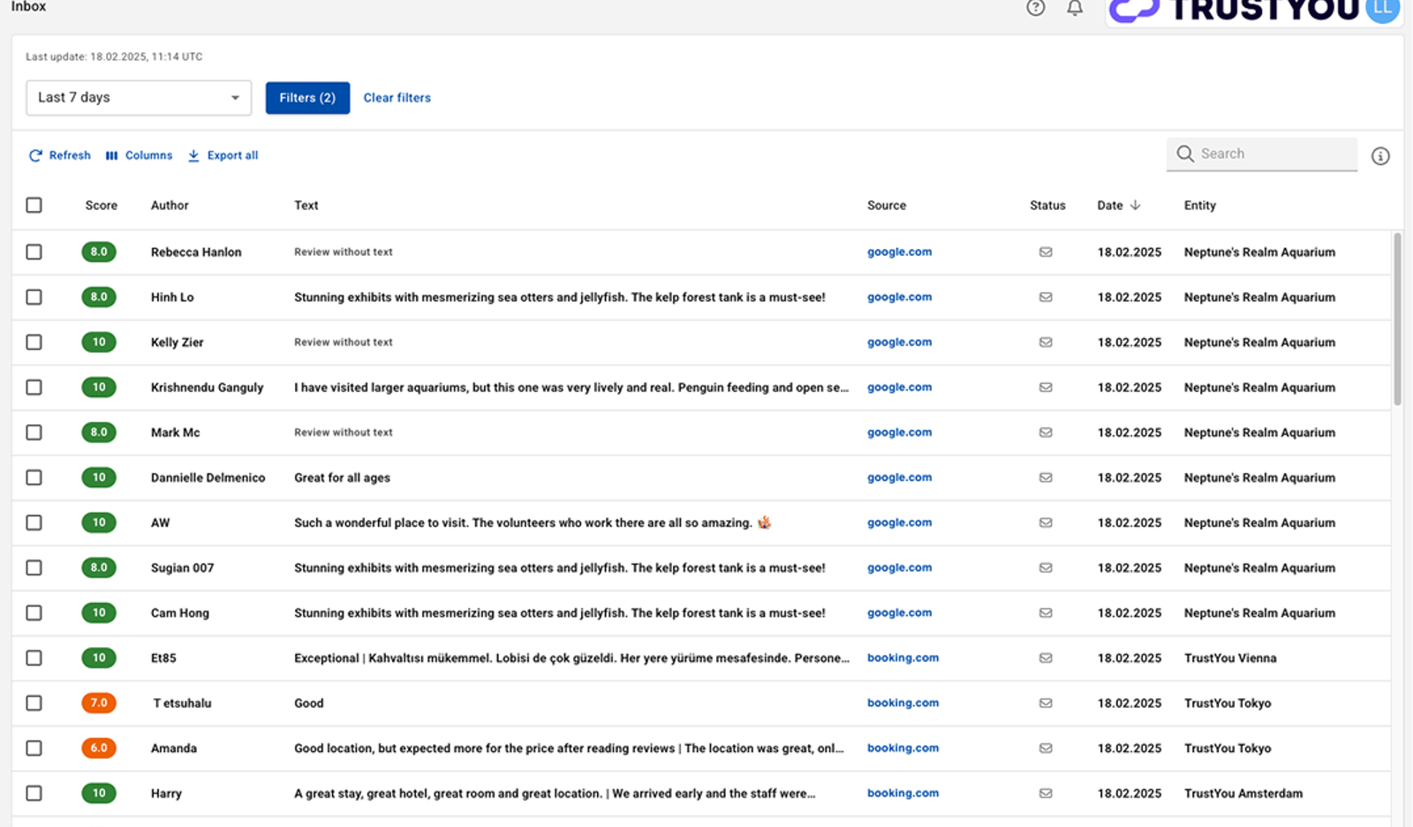1413x827 pixels.
Task: Open review text 'Good' by T etsuhalu
Action: pyautogui.click(x=308, y=703)
